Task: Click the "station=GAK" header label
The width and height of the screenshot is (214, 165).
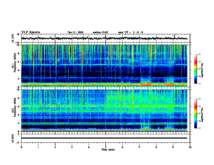Action: 101,32
